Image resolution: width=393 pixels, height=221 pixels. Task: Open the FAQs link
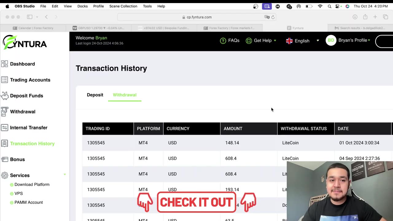click(x=230, y=41)
